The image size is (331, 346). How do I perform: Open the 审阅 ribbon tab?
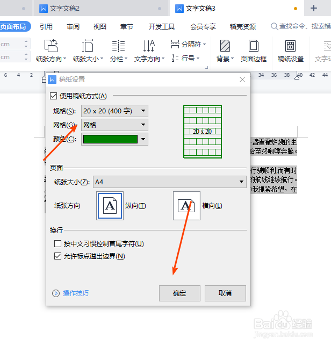(x=73, y=26)
